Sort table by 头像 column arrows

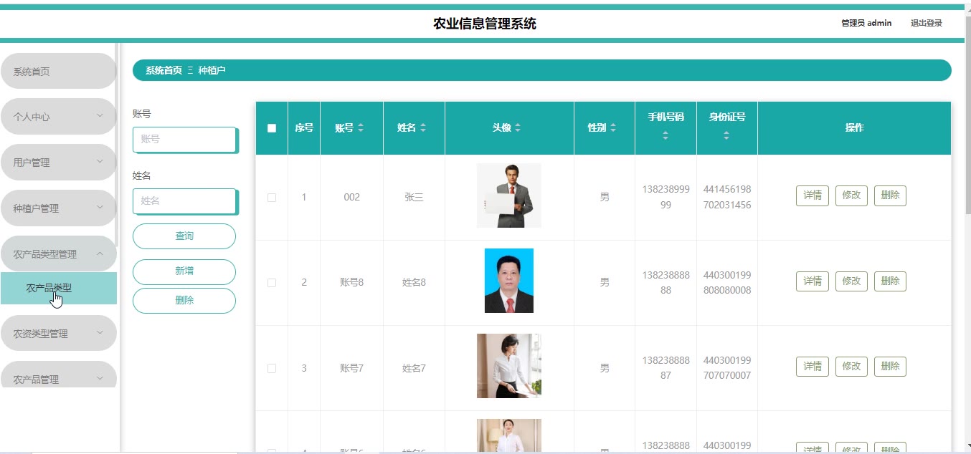coord(518,127)
